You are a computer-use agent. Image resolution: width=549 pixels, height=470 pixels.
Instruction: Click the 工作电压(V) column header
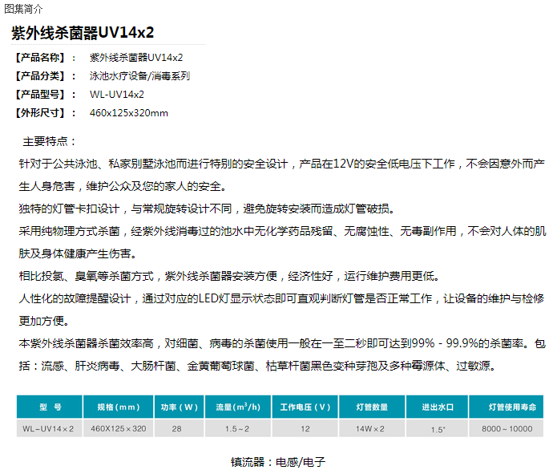pyautogui.click(x=305, y=407)
